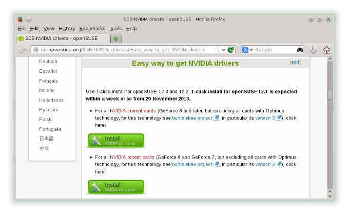
Task: Click the Firefox logo in title bar
Action: [x=20, y=19]
